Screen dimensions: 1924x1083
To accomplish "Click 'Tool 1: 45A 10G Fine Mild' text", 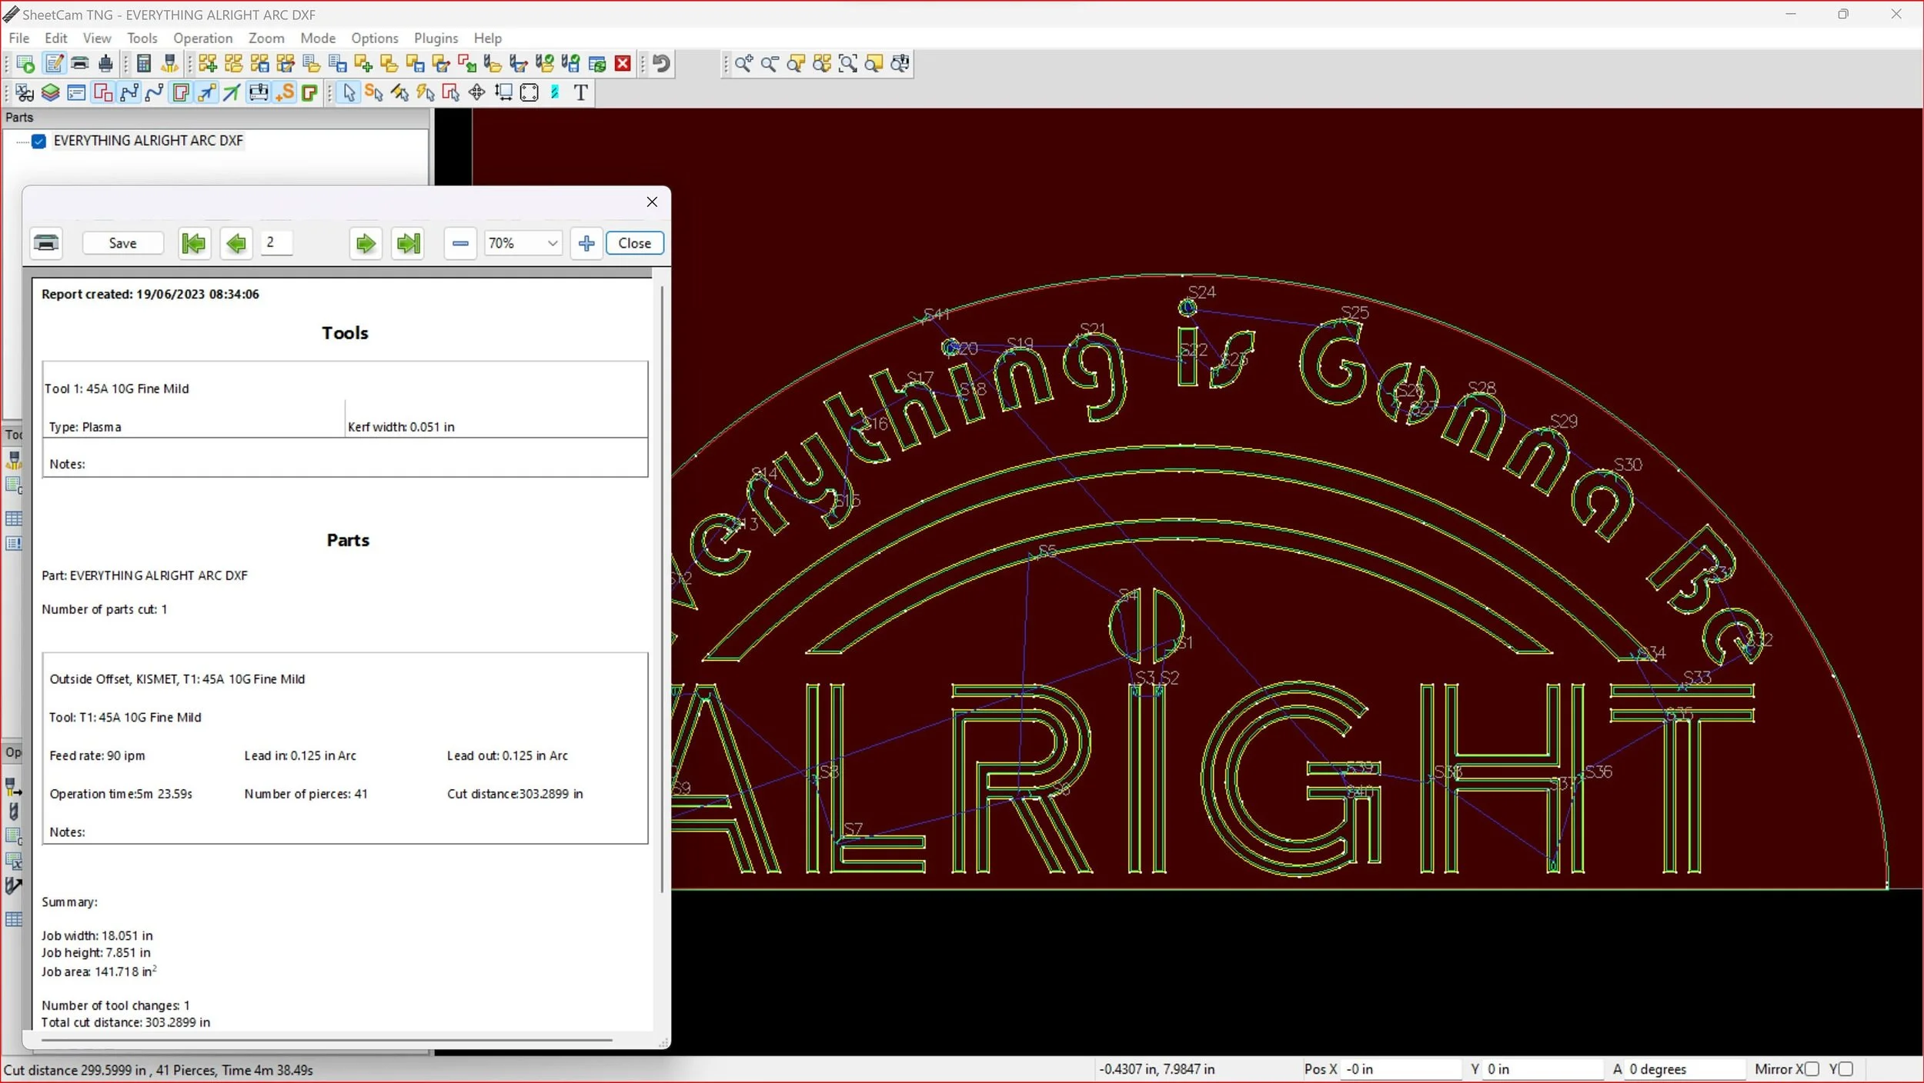I will (x=116, y=388).
